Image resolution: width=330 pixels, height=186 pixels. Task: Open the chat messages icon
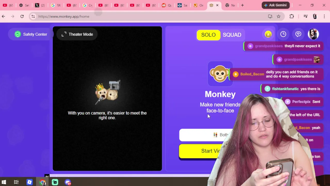pos(298,34)
